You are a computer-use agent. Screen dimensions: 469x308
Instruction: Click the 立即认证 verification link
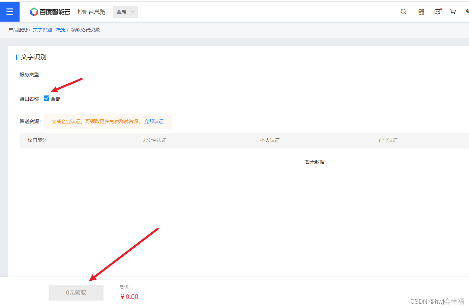click(154, 121)
